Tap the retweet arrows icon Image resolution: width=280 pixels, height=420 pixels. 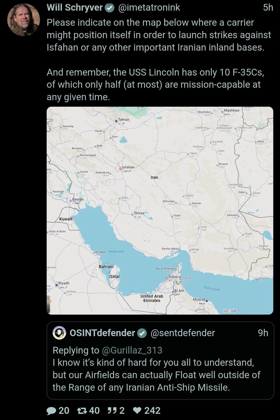coord(82,411)
